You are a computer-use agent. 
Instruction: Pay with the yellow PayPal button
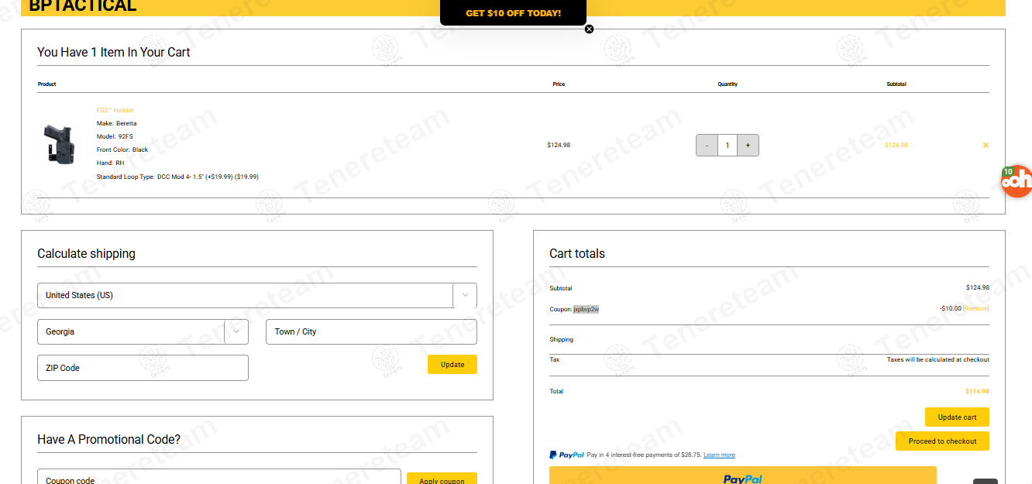[742, 475]
